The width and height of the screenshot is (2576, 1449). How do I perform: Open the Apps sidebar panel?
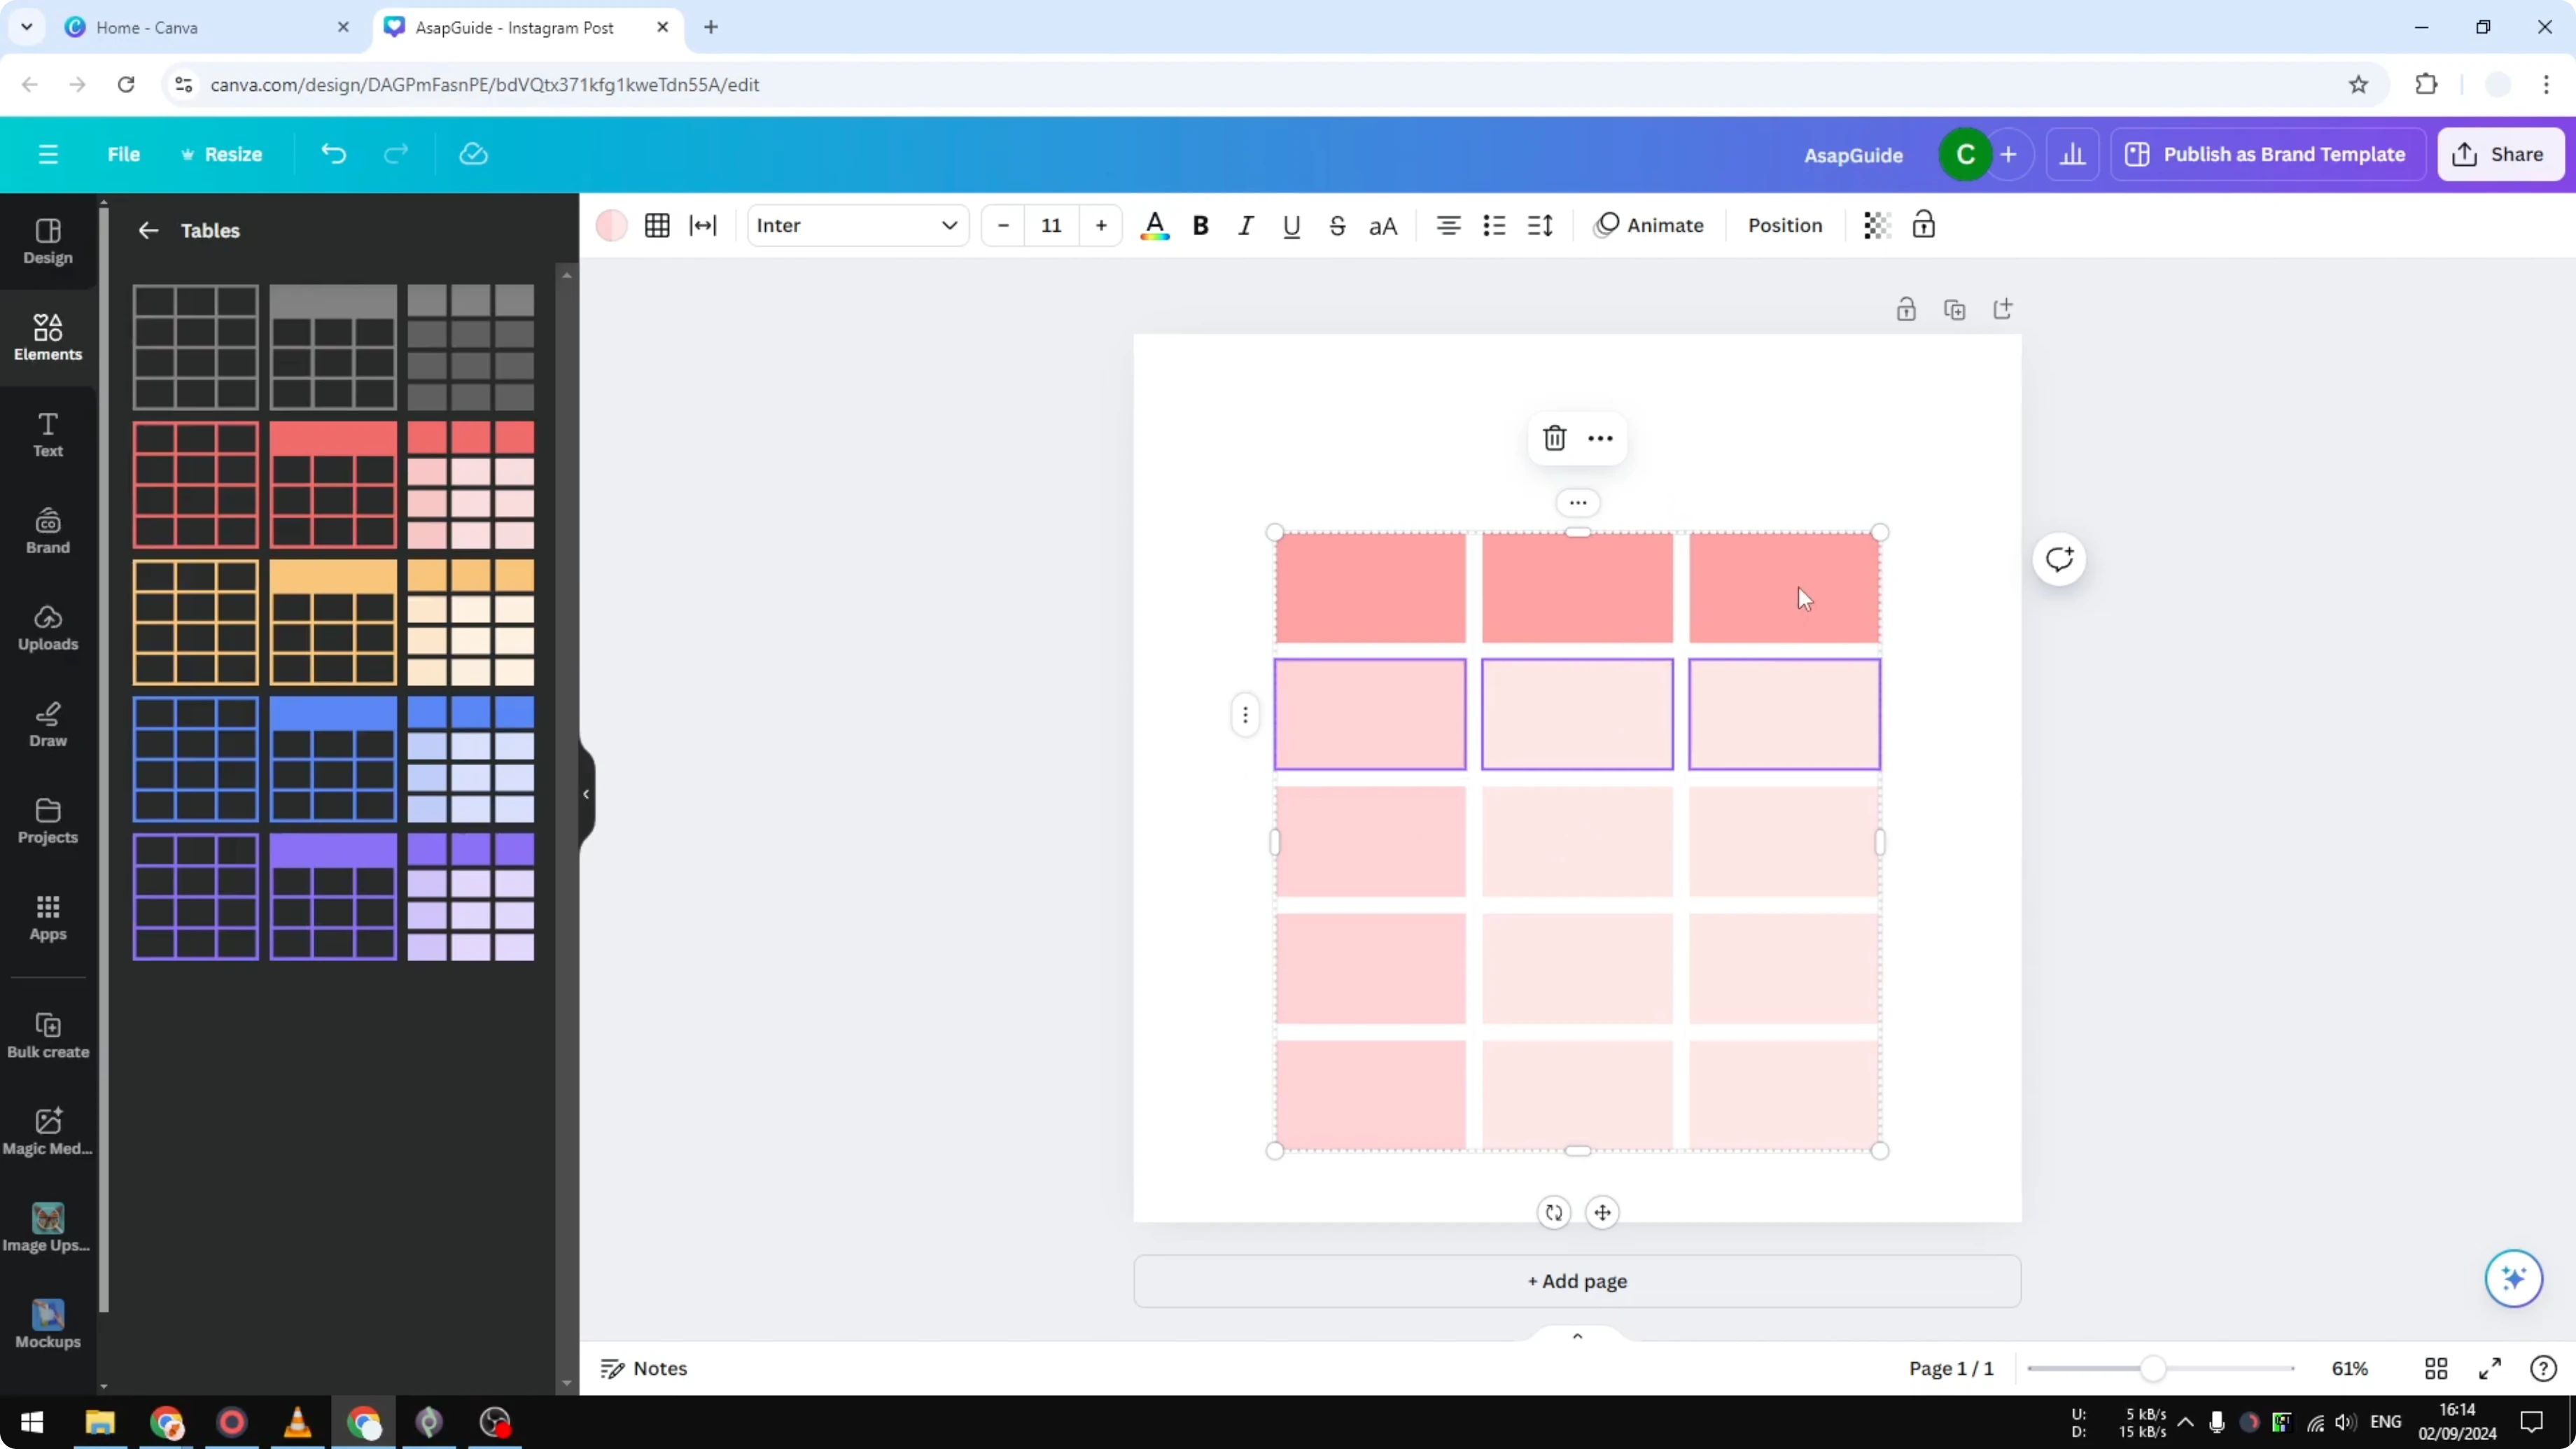pos(48,918)
